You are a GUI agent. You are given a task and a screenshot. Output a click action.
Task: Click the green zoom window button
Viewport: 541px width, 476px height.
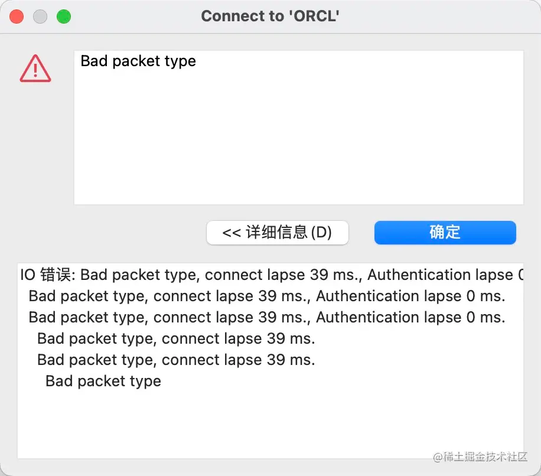coord(63,17)
